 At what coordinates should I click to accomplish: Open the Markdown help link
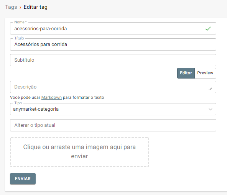pos(51,97)
